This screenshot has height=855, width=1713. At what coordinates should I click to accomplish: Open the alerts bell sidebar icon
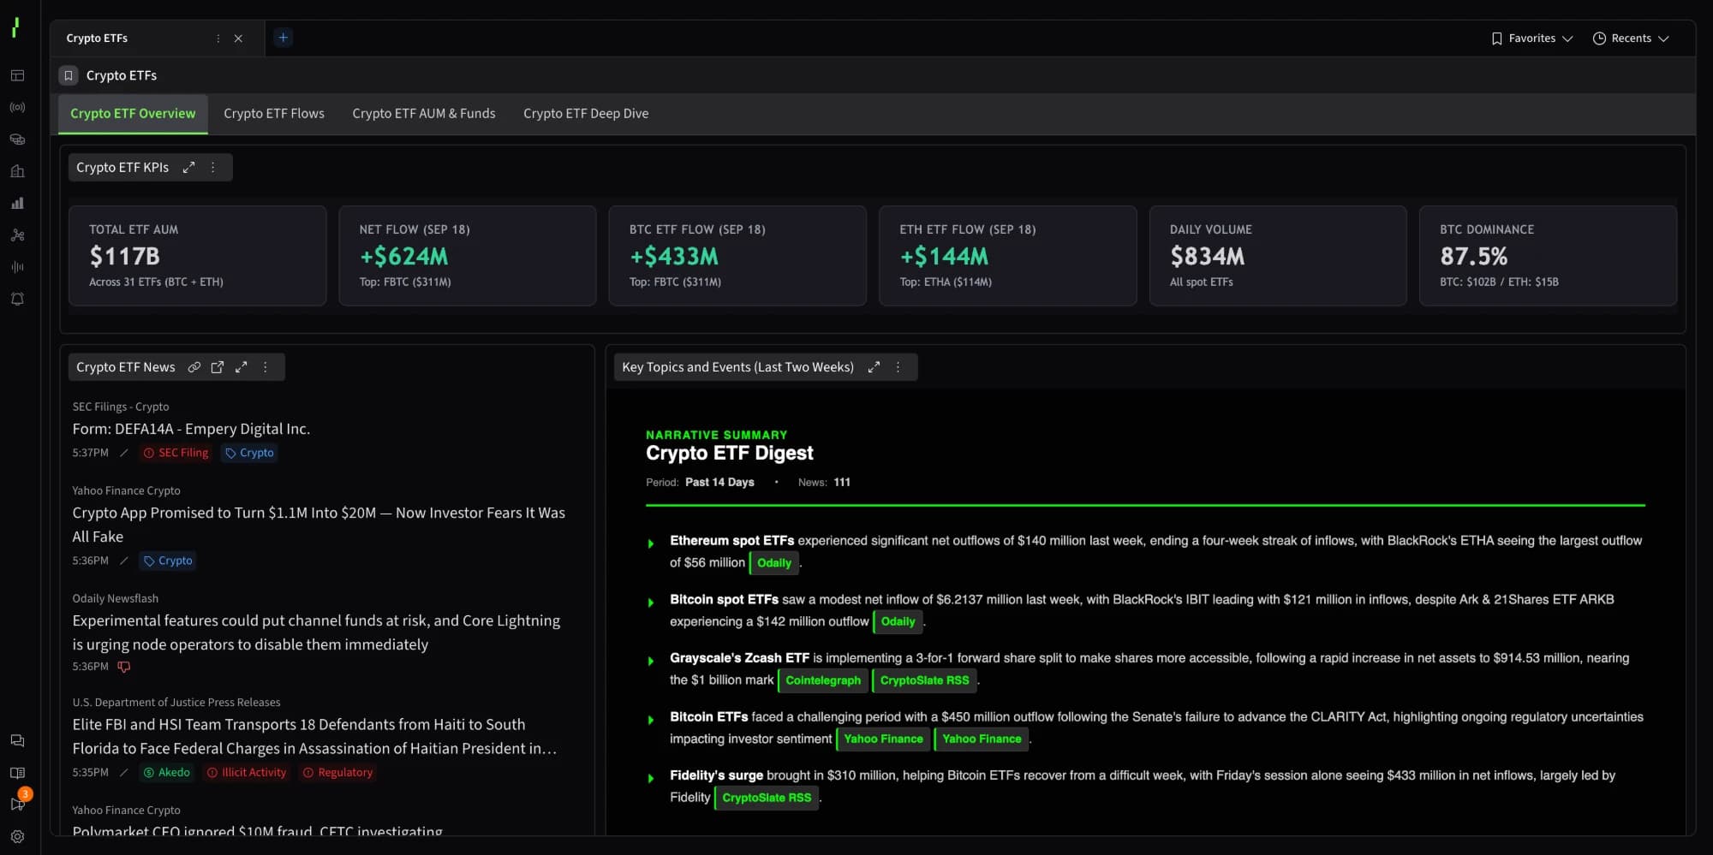[17, 299]
